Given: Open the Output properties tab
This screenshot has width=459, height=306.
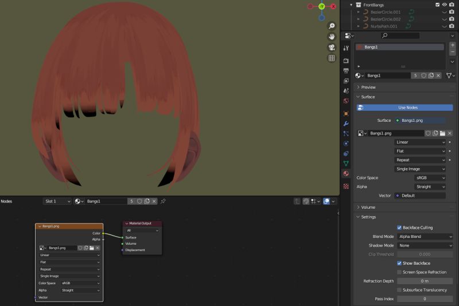Looking at the screenshot, I should [346, 70].
